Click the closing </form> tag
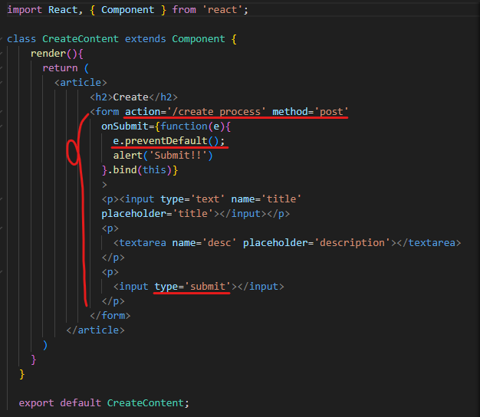 click(110, 316)
